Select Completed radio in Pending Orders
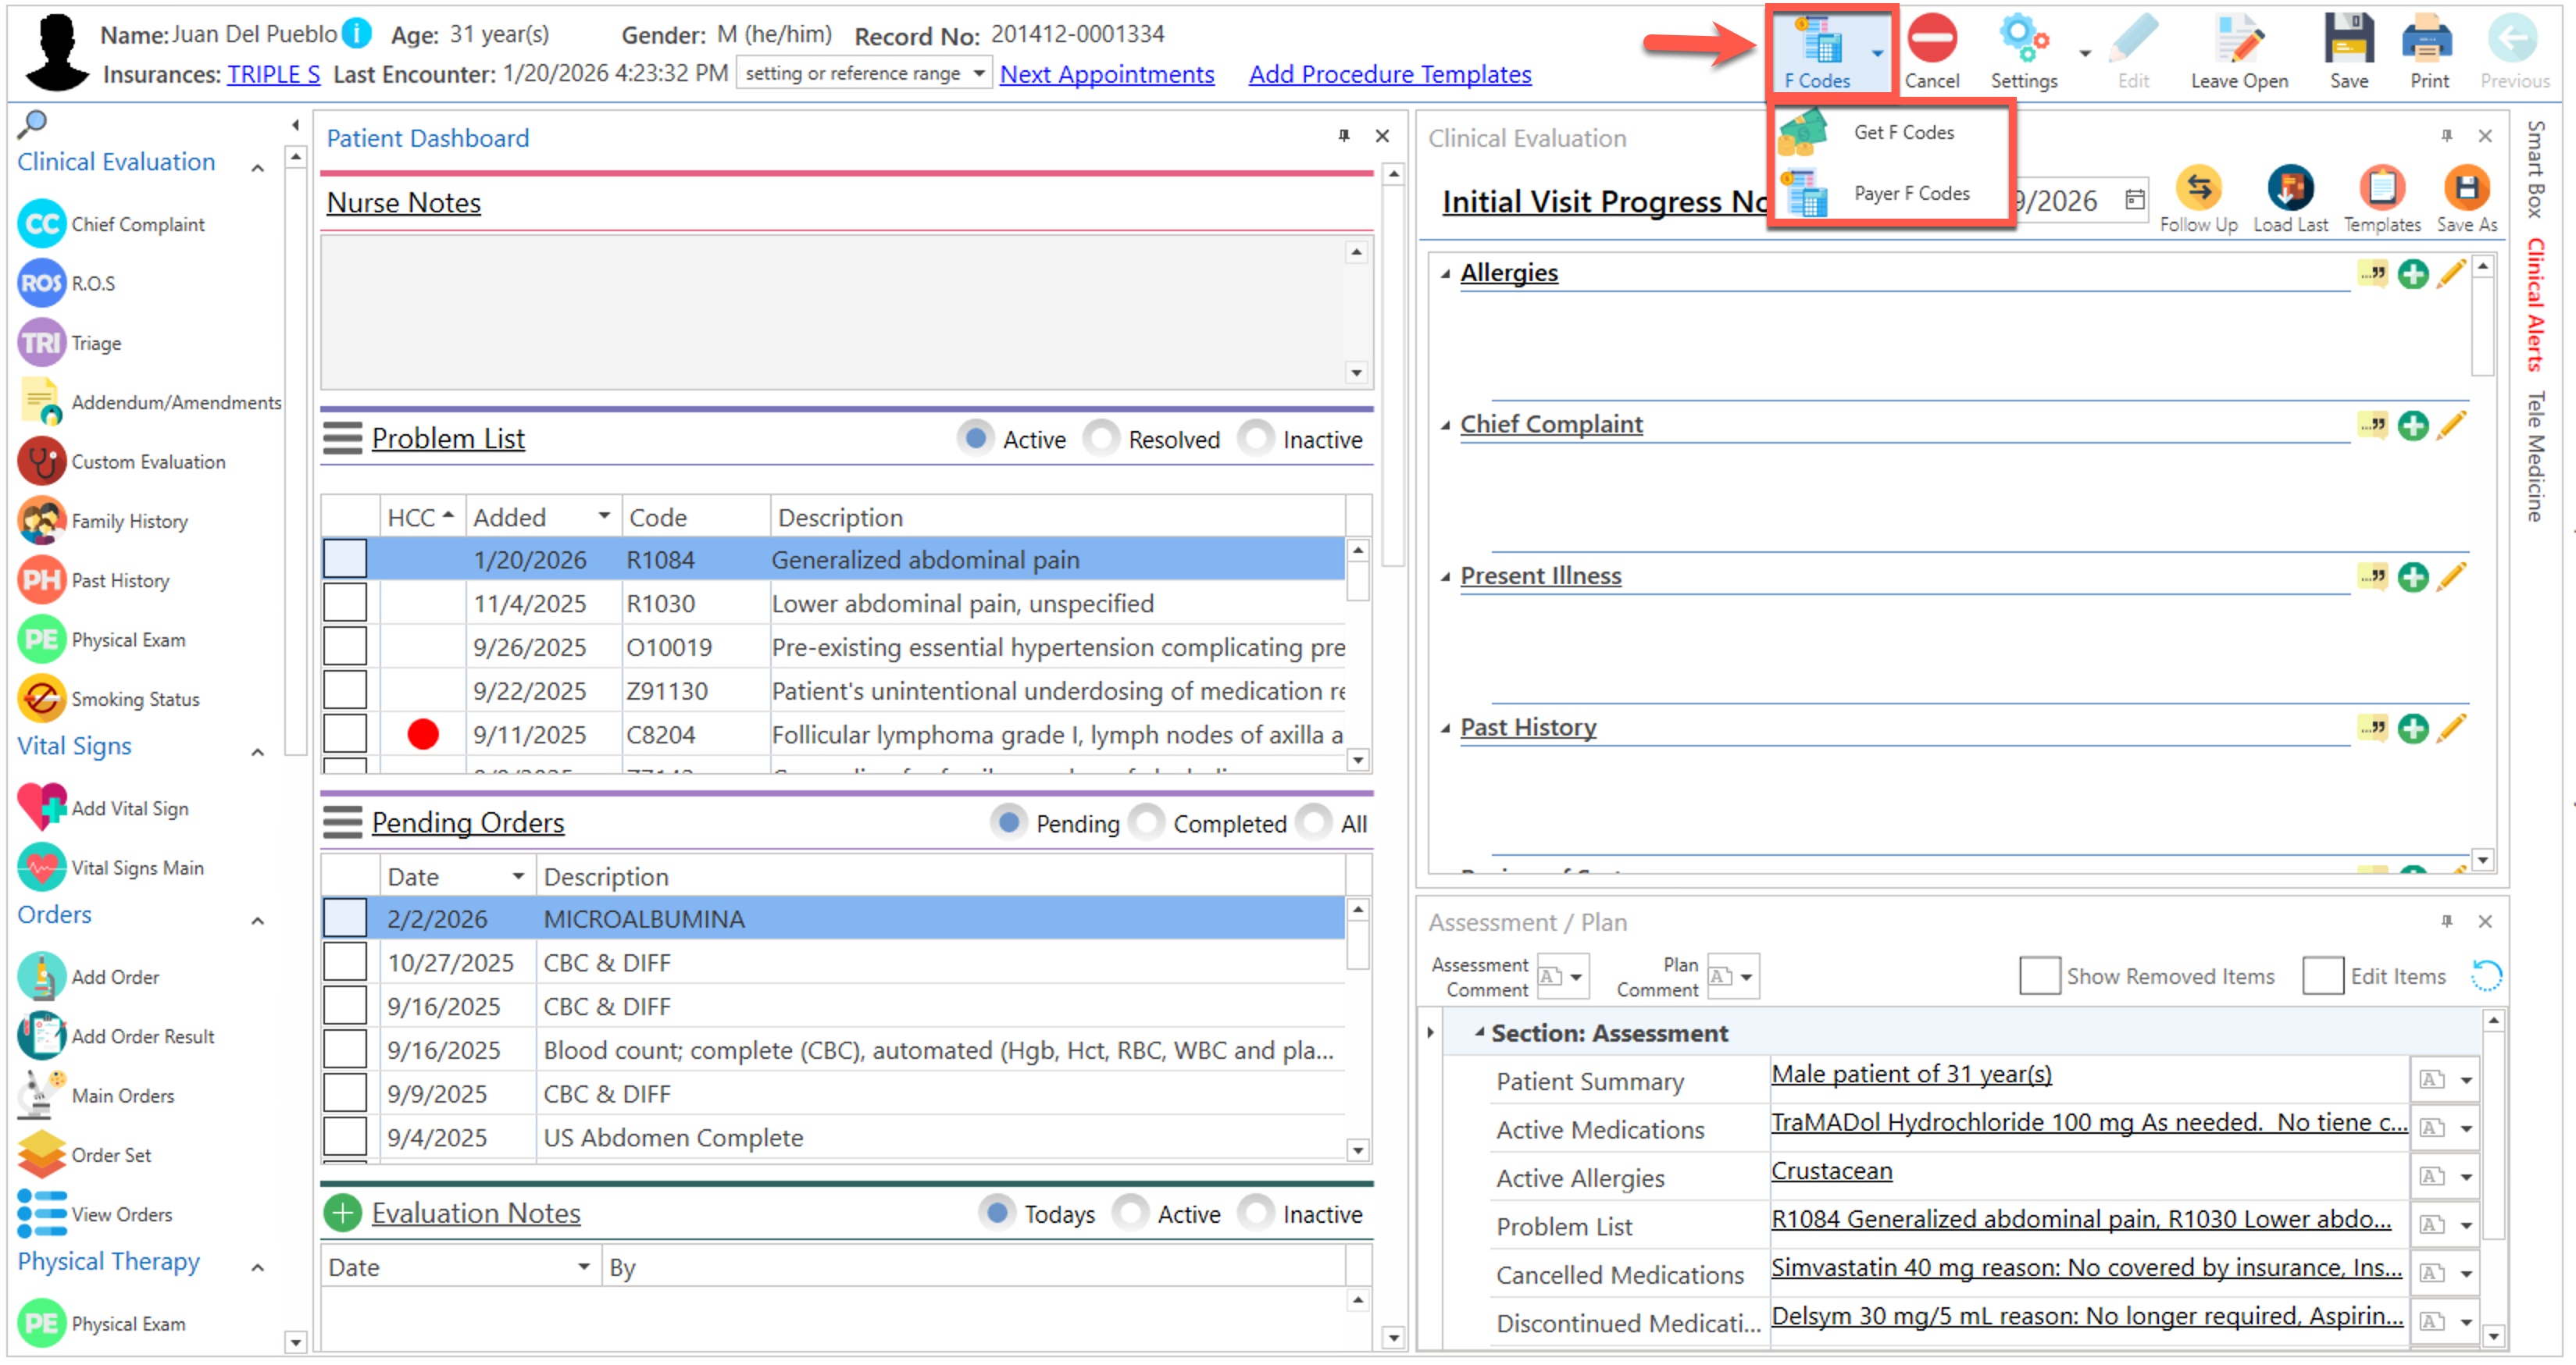The height and width of the screenshot is (1365, 2576). coord(1147,822)
